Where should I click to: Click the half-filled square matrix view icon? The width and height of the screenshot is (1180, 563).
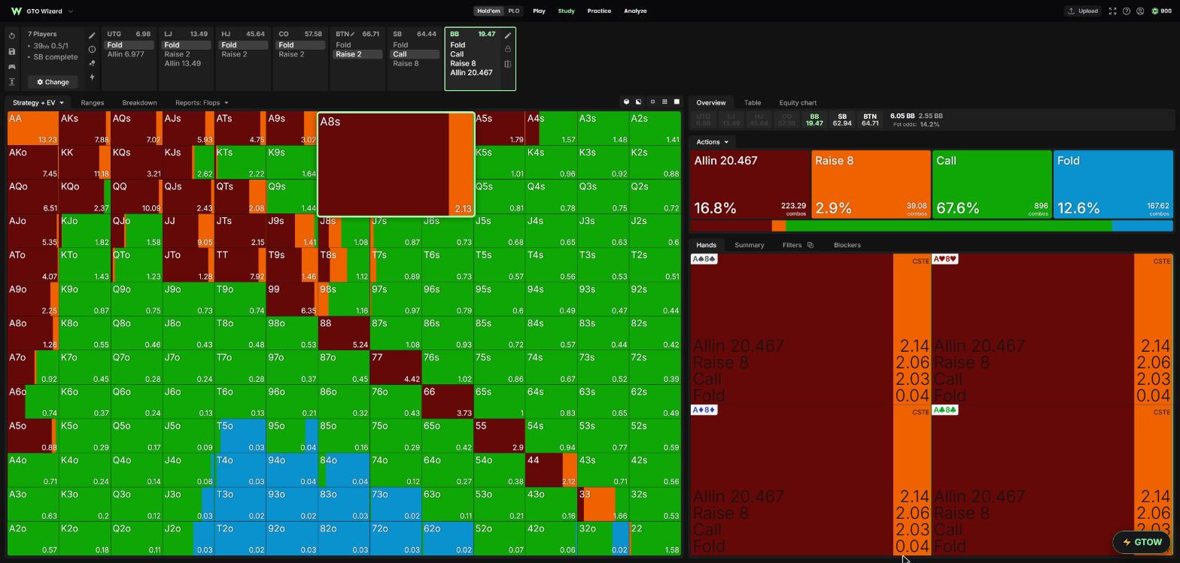coord(638,102)
